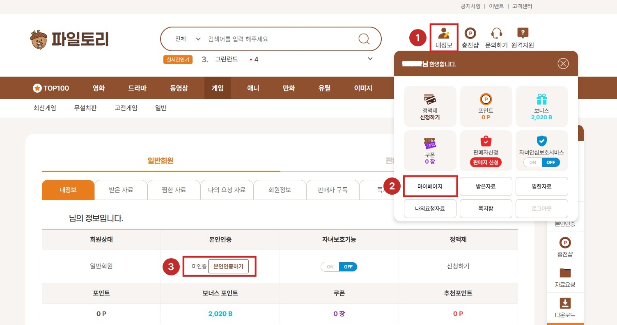This screenshot has height=325, width=617.
Task: Select the 유틸 menu item
Action: [x=324, y=88]
